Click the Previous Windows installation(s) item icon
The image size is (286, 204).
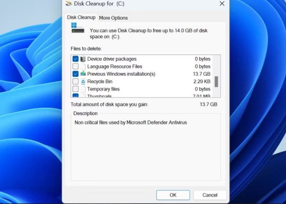pyautogui.click(x=83, y=74)
